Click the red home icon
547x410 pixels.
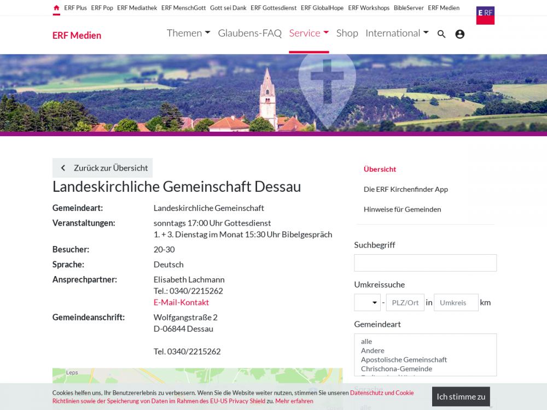[56, 8]
